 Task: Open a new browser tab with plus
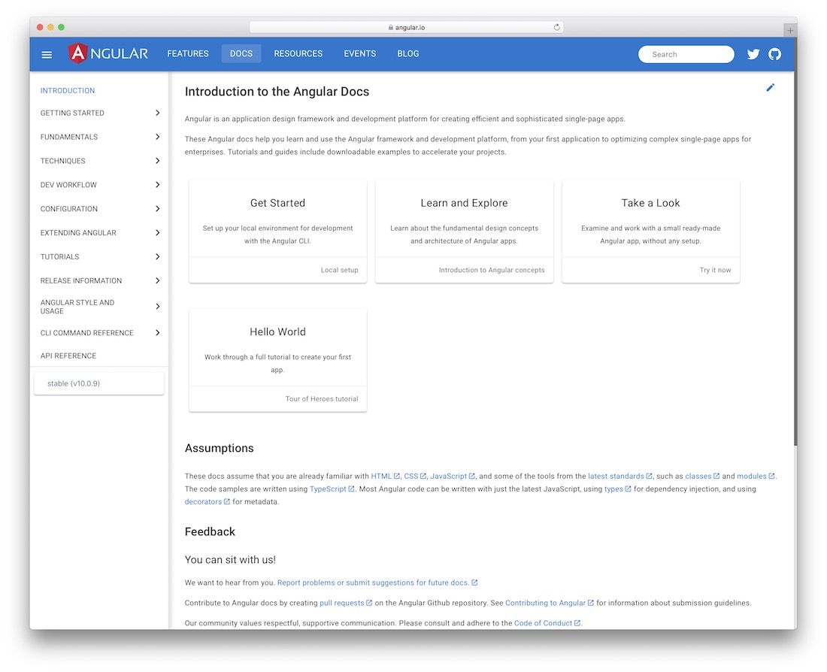pos(789,31)
